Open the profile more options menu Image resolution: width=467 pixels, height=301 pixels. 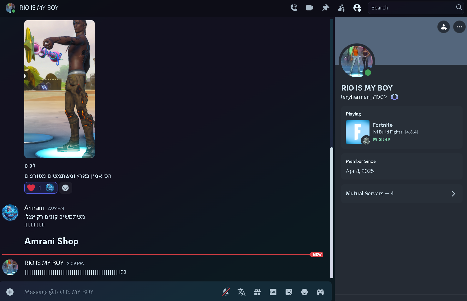[x=459, y=27]
